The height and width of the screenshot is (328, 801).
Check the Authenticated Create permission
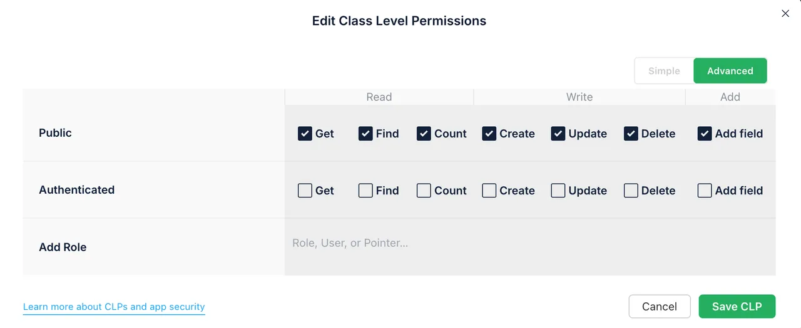(489, 191)
